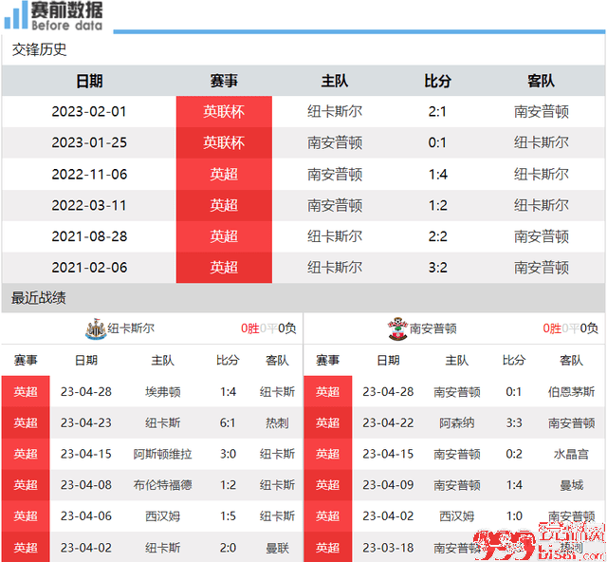Click the 英超 tag for 2021-02-06
Viewport: 607px width, 562px height.
click(x=224, y=268)
